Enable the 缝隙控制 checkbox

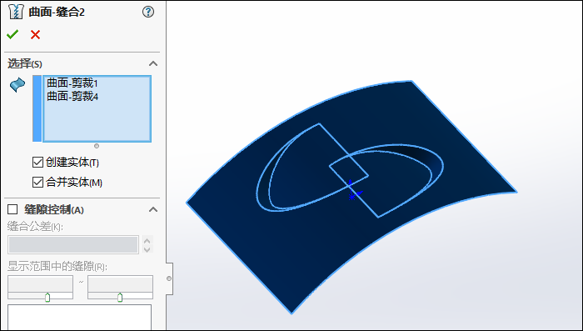pos(12,209)
